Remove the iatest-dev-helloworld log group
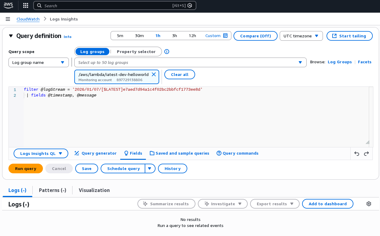 pyautogui.click(x=154, y=74)
